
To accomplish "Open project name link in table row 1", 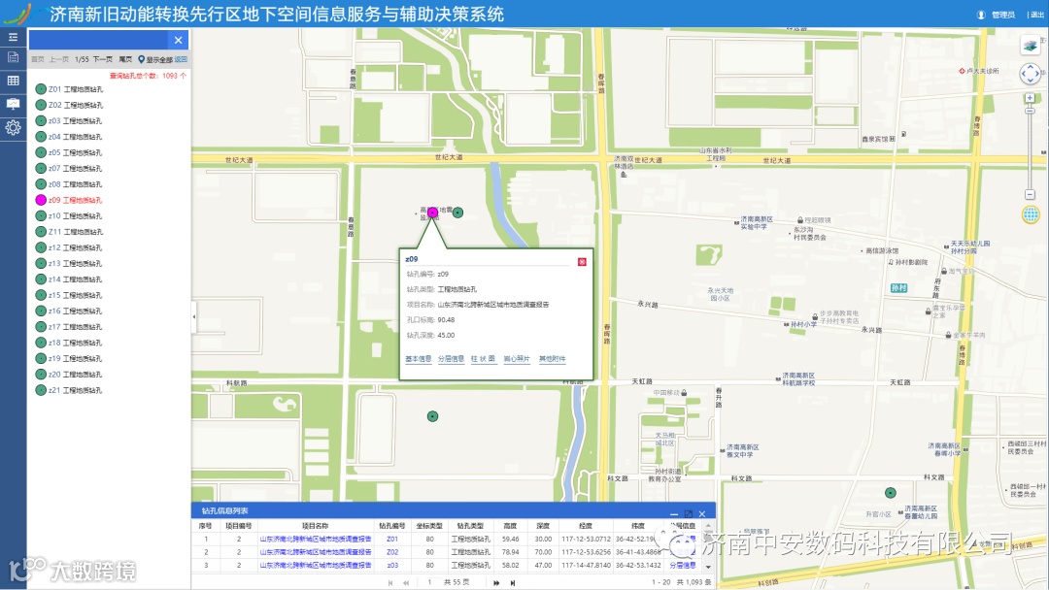I will coord(316,540).
